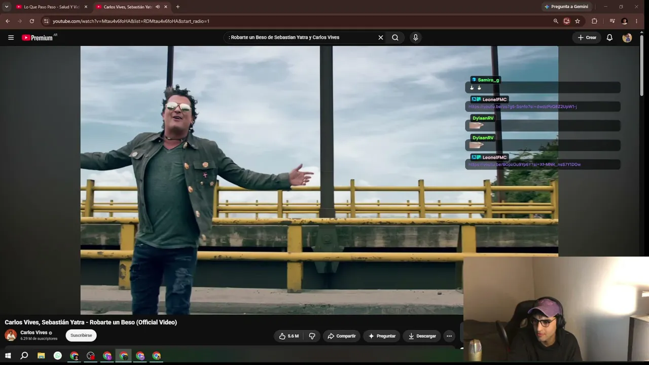
Task: Like the video with thumbs-up 5.6 M
Action: tap(289, 336)
